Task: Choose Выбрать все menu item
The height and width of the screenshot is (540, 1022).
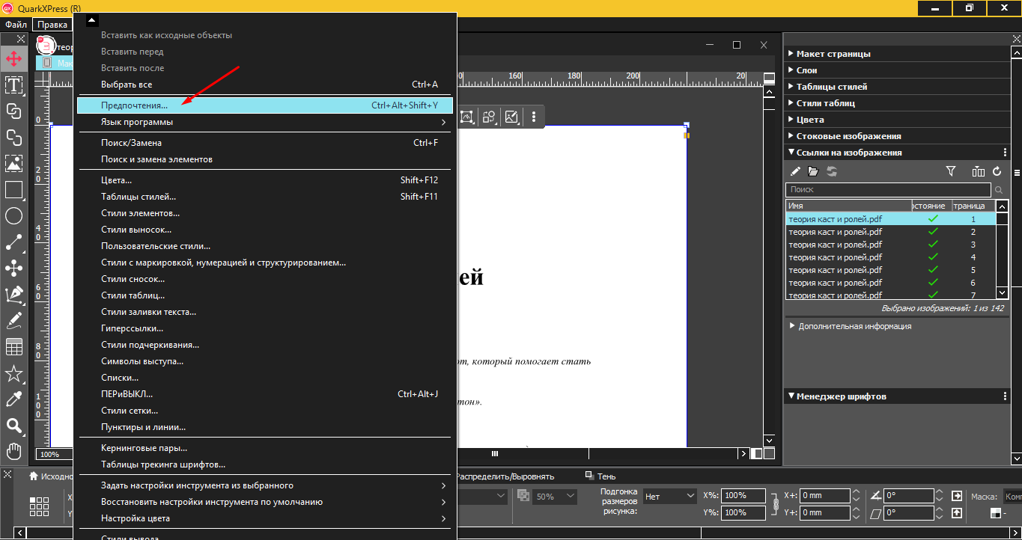Action: [x=265, y=85]
